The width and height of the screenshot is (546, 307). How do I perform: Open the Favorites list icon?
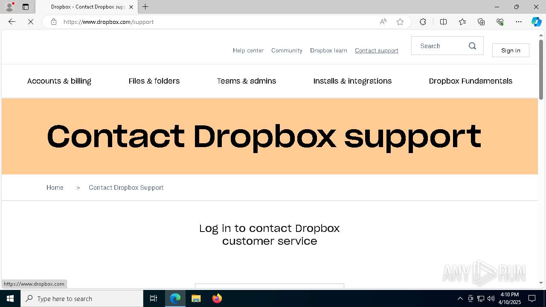[x=462, y=22]
